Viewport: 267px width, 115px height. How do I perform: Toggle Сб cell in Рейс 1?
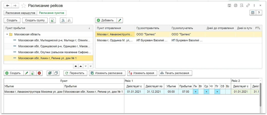click(223, 92)
